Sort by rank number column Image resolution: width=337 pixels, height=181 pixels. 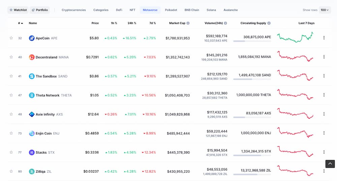[21, 23]
